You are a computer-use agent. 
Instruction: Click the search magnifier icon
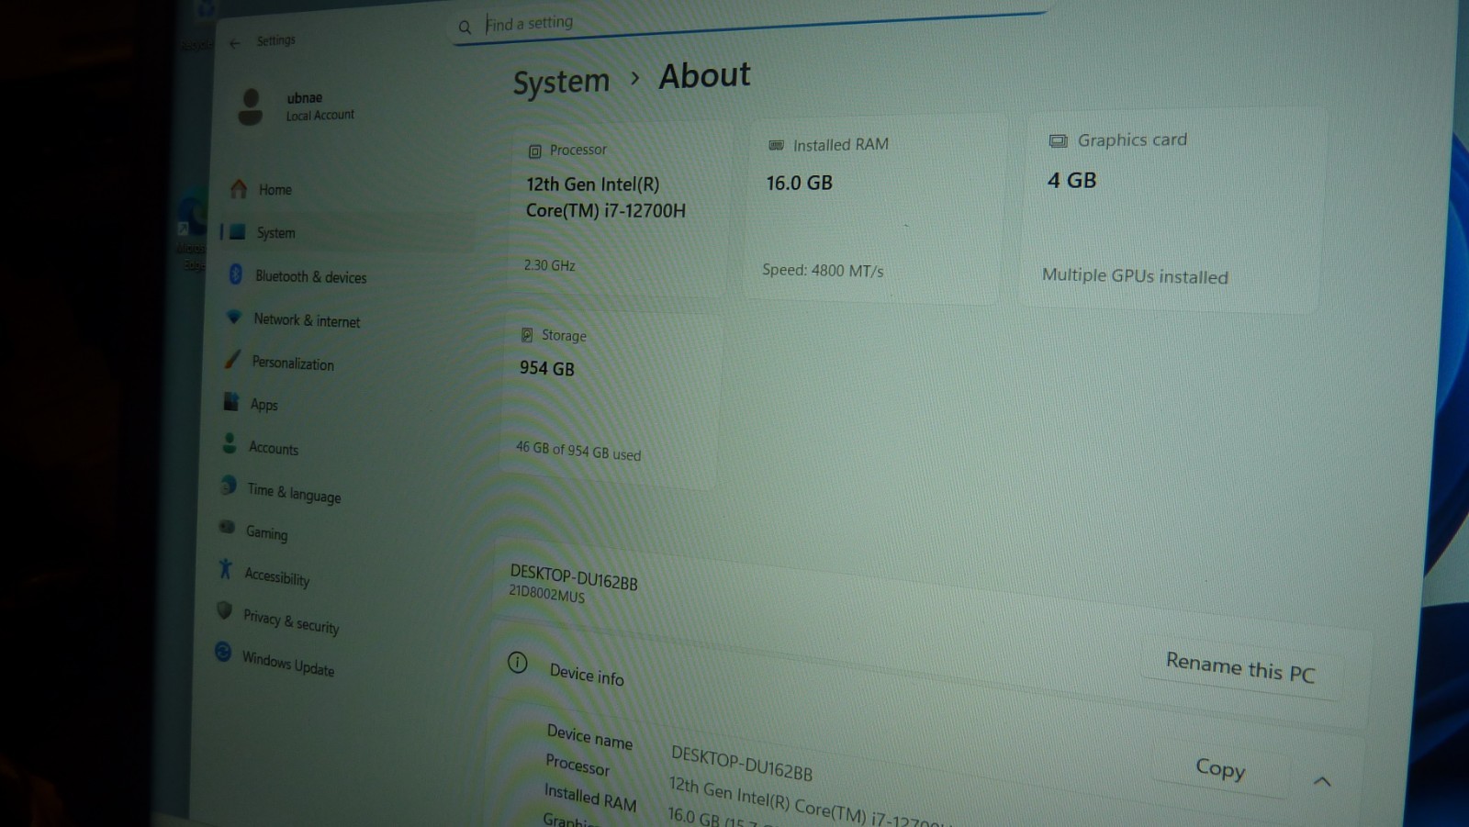point(465,27)
